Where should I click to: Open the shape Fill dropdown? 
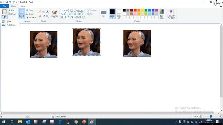pos(91,14)
